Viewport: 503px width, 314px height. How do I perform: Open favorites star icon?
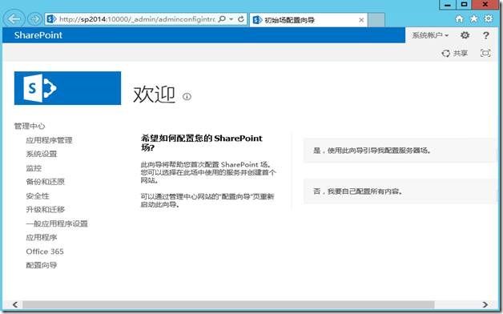(x=474, y=19)
